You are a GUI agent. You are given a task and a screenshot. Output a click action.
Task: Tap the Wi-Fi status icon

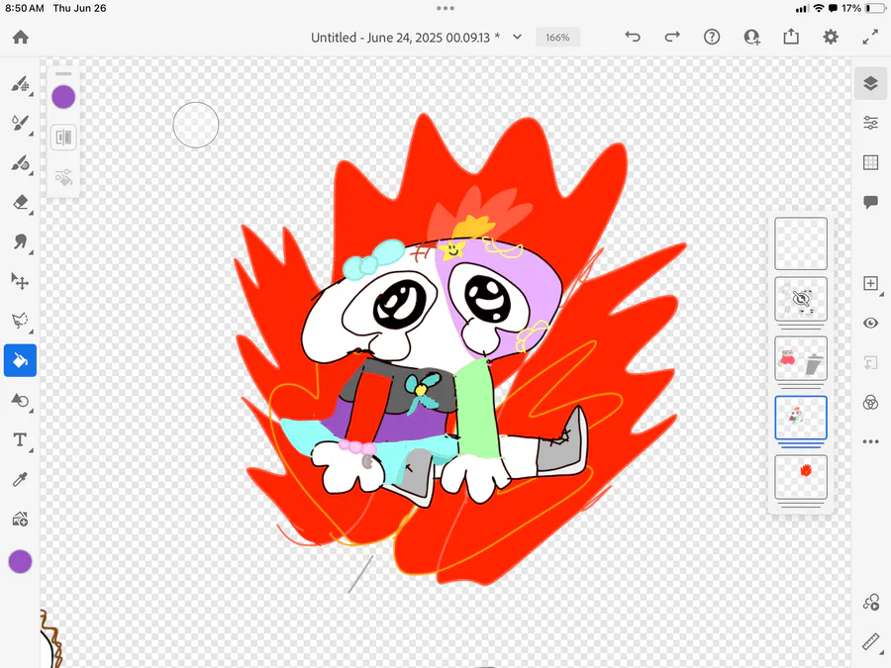coord(819,8)
